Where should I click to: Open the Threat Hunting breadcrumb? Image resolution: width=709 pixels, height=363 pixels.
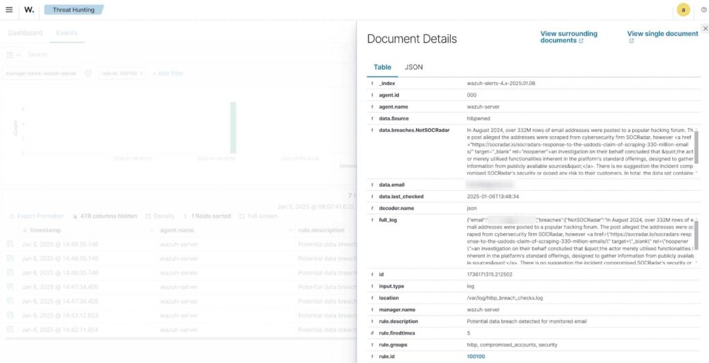73,10
